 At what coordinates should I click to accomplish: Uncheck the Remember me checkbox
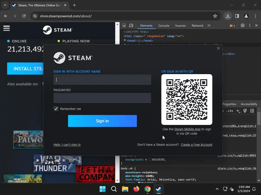56,109
